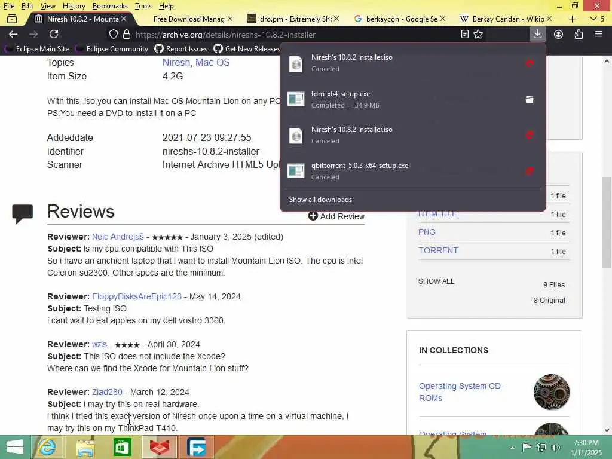Go back to the previous page
Screen dimensions: 612x459
pos(13,34)
